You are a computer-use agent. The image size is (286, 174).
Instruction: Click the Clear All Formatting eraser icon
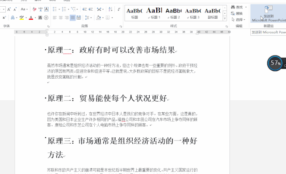34,9
